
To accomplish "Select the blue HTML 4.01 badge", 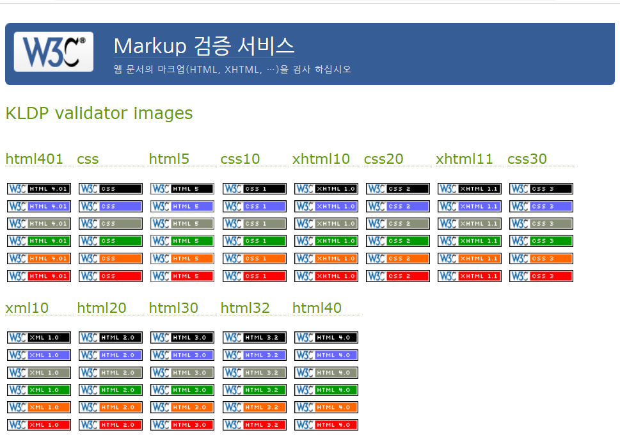I will [x=39, y=207].
